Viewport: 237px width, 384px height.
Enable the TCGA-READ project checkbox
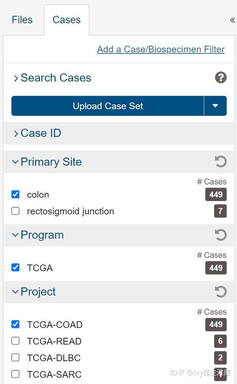pos(15,341)
